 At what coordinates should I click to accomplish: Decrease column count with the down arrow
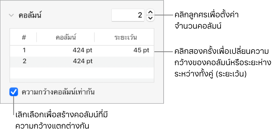(150, 18)
